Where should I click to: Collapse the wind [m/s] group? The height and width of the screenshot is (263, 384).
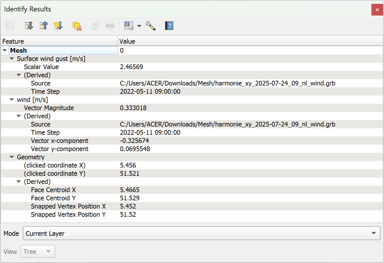click(12, 100)
